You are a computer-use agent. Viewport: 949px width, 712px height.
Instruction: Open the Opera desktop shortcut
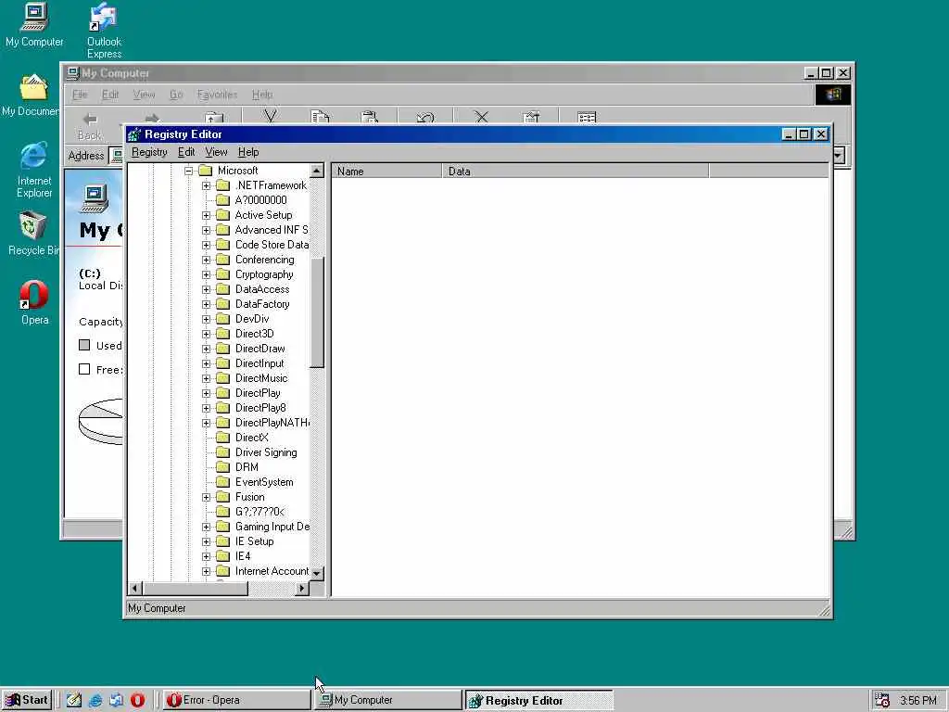point(34,303)
